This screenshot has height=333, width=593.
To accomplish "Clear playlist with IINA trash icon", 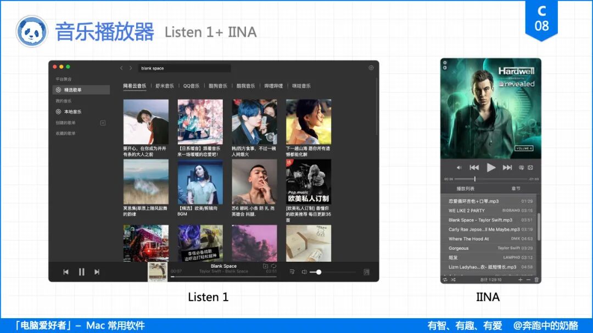I will tap(536, 280).
